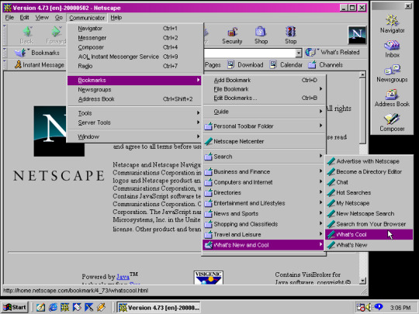The image size is (419, 314).
Task: Open Window submenu in Communicator menu
Action: click(x=135, y=136)
